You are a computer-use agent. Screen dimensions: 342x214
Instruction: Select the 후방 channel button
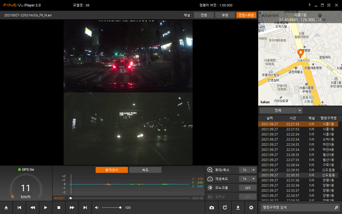[225, 15]
